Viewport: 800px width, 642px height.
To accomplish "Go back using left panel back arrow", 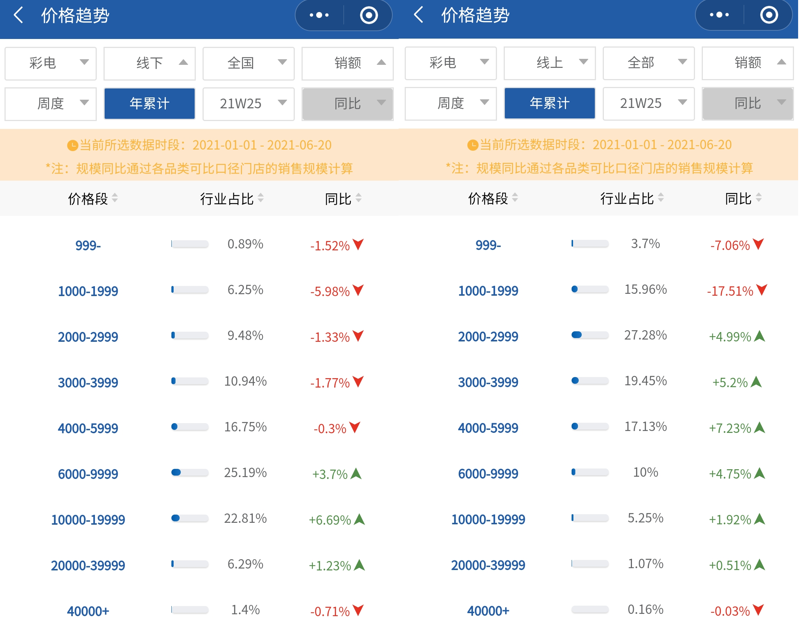I will 18,15.
